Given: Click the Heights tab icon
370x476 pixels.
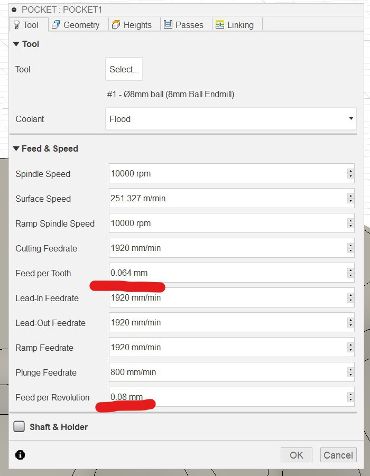Looking at the screenshot, I should (116, 25).
